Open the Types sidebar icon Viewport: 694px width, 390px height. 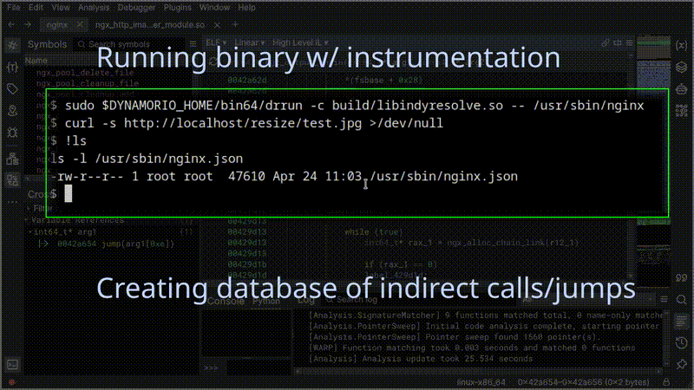(12, 68)
